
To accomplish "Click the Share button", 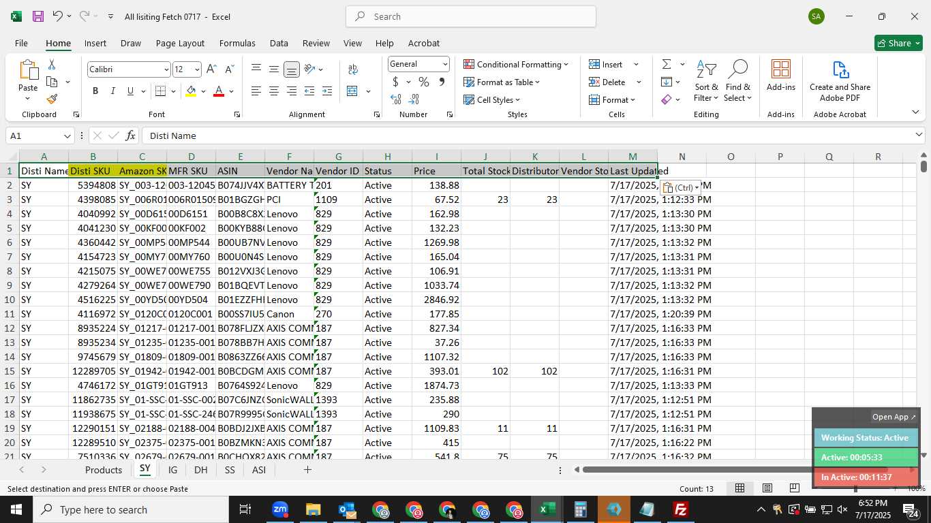I will pos(898,43).
